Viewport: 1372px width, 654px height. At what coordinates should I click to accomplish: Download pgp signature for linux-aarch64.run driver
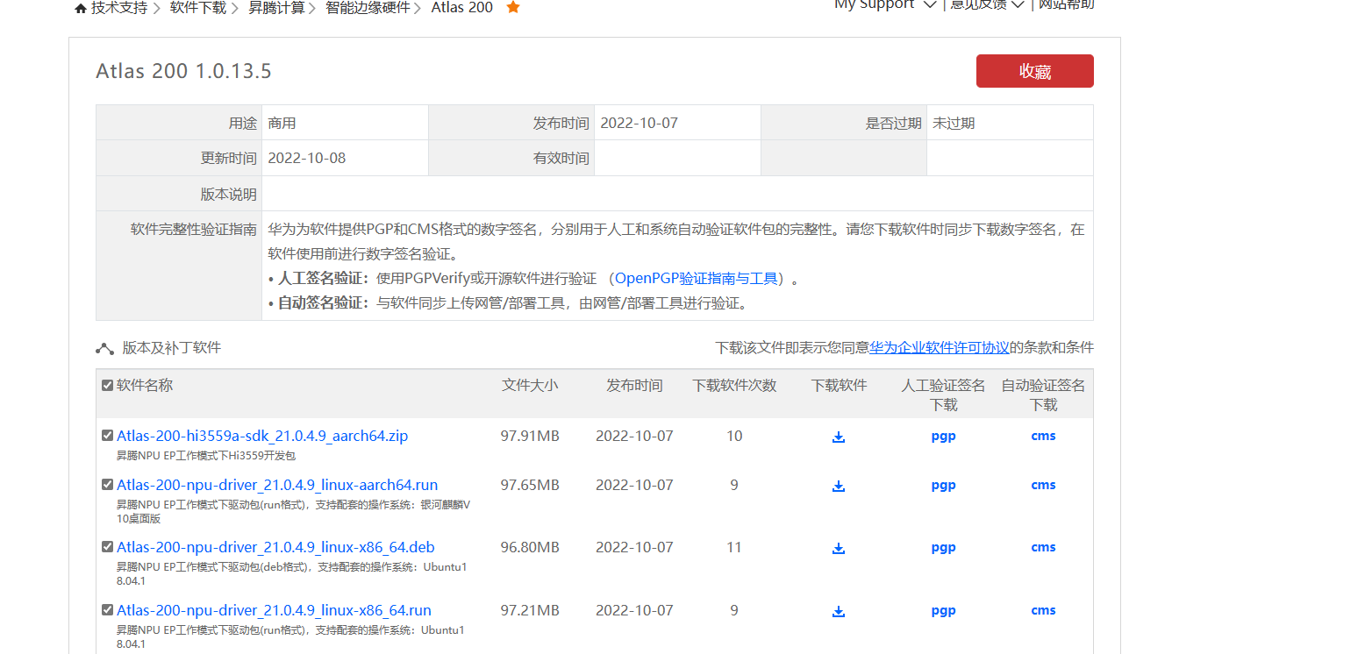(943, 486)
